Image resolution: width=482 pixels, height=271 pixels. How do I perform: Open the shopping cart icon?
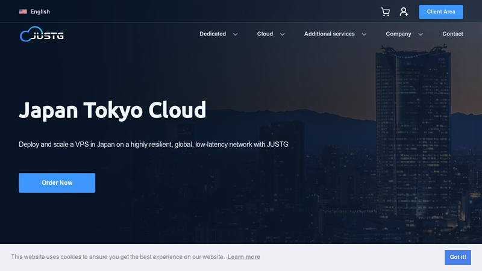(x=385, y=11)
